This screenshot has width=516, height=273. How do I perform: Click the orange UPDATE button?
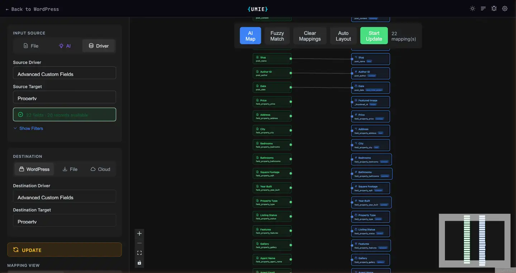[x=64, y=250]
